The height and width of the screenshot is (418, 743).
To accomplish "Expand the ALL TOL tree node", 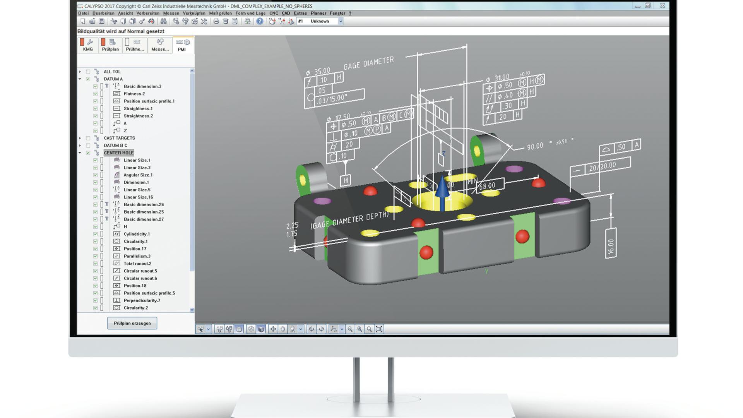I will point(80,72).
